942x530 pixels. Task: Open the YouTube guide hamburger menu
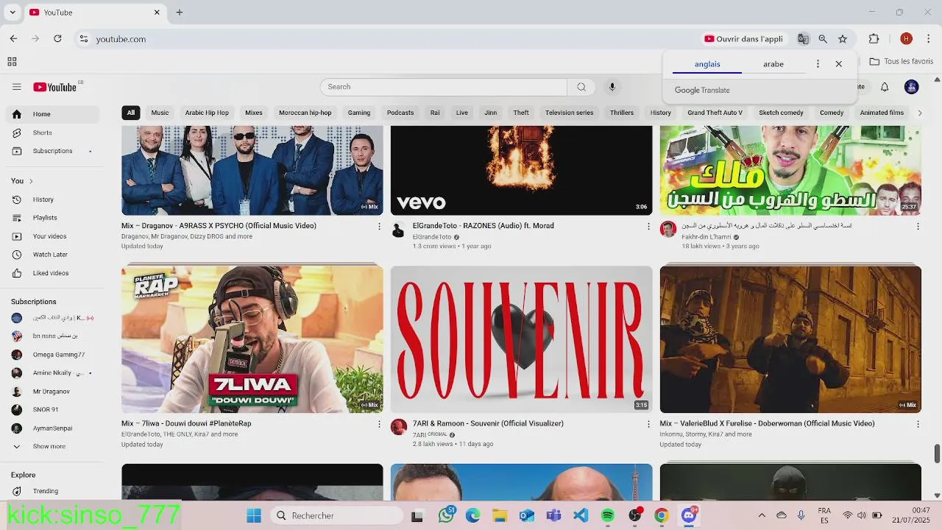pos(16,87)
